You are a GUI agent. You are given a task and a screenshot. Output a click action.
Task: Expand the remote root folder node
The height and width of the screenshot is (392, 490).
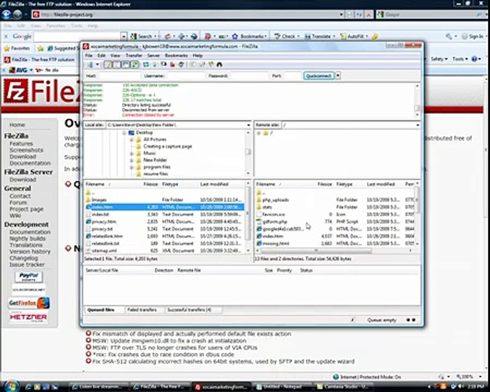click(259, 133)
